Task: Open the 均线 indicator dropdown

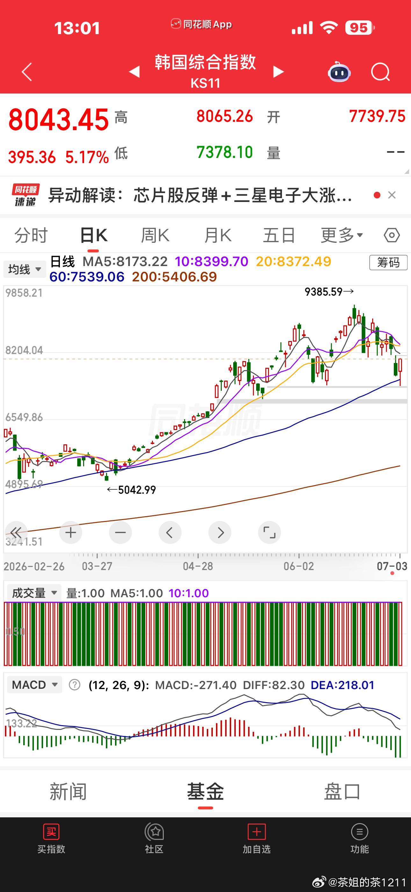Action: pos(25,269)
